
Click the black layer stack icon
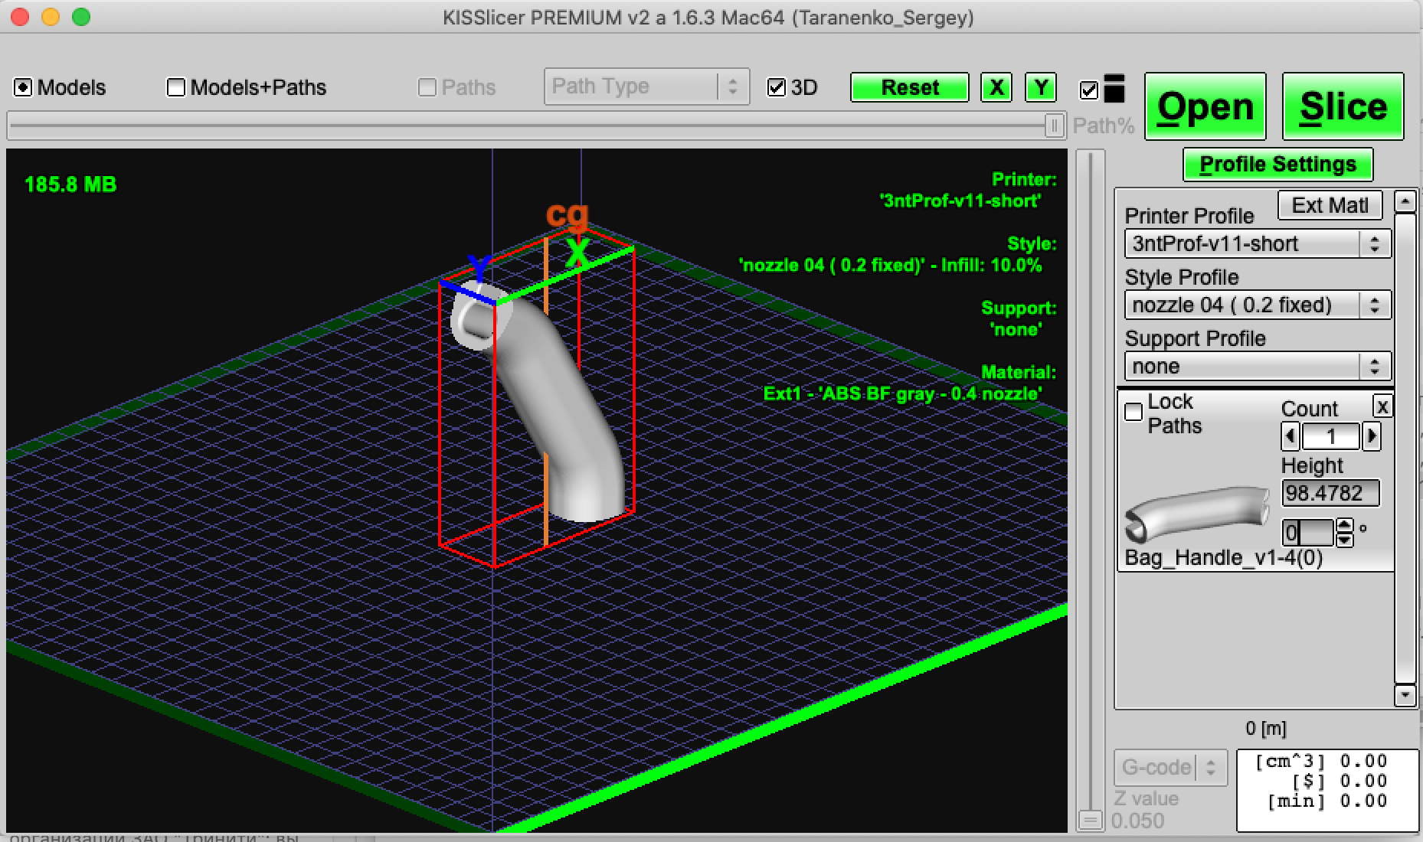[1114, 89]
